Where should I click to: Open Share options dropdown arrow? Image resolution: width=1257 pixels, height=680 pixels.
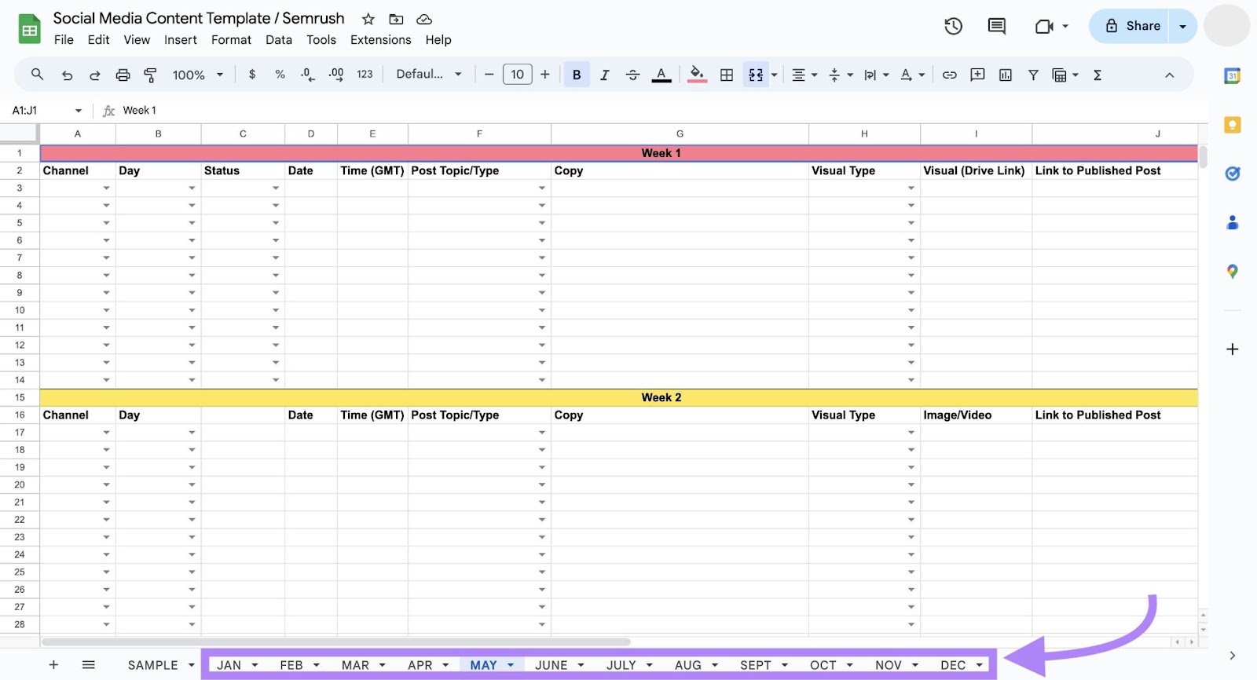(1183, 26)
